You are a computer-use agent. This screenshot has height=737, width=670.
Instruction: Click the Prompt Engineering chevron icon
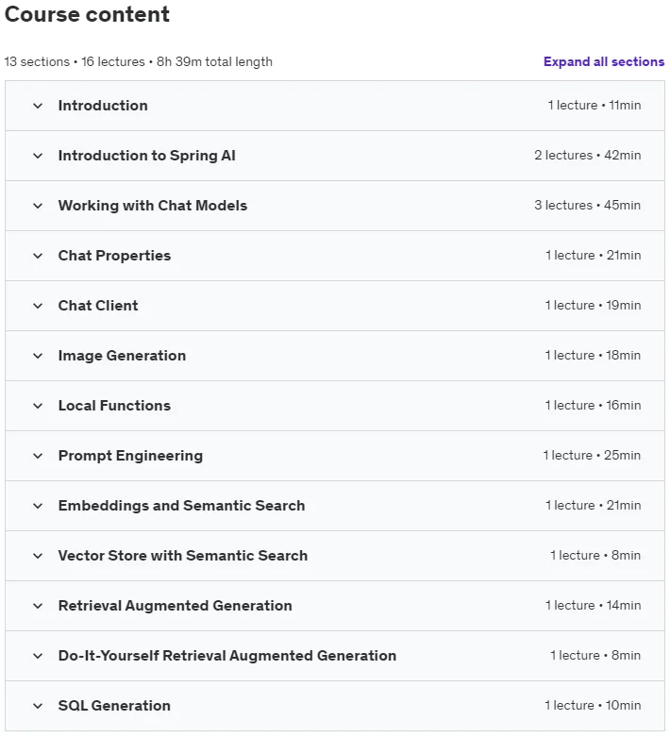(x=38, y=456)
